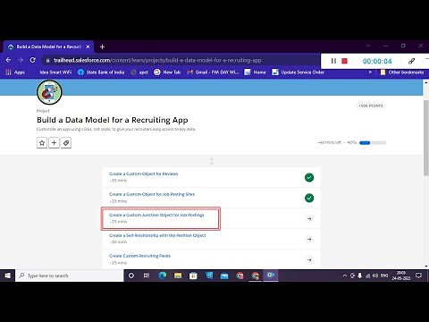Open the Apps bookmark shortcut
429x322 pixels.
(x=15, y=72)
